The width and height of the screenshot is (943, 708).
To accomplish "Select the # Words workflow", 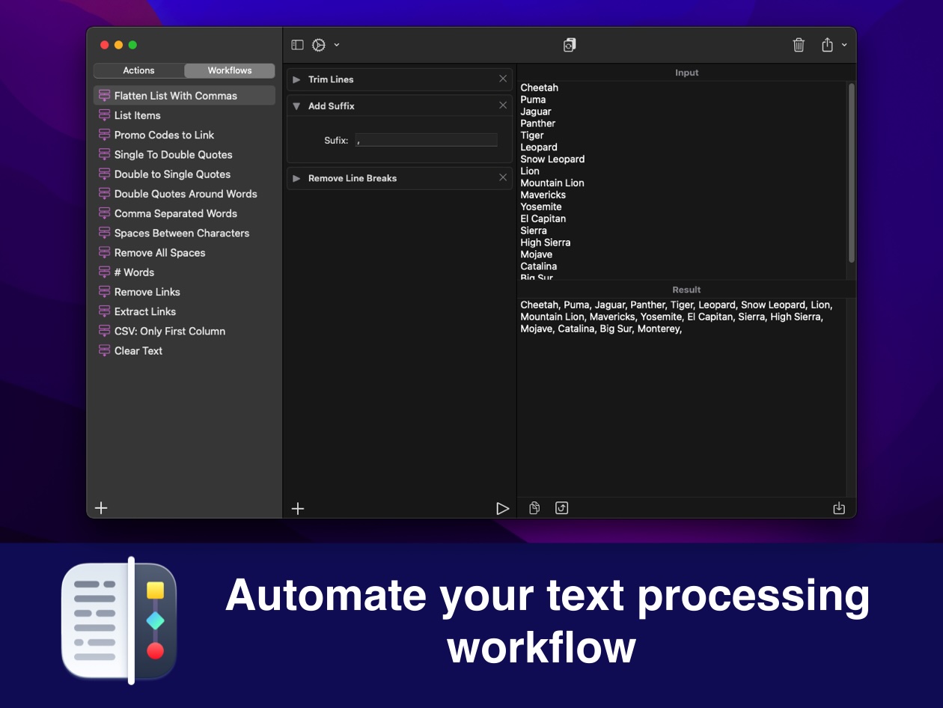I will [x=184, y=272].
